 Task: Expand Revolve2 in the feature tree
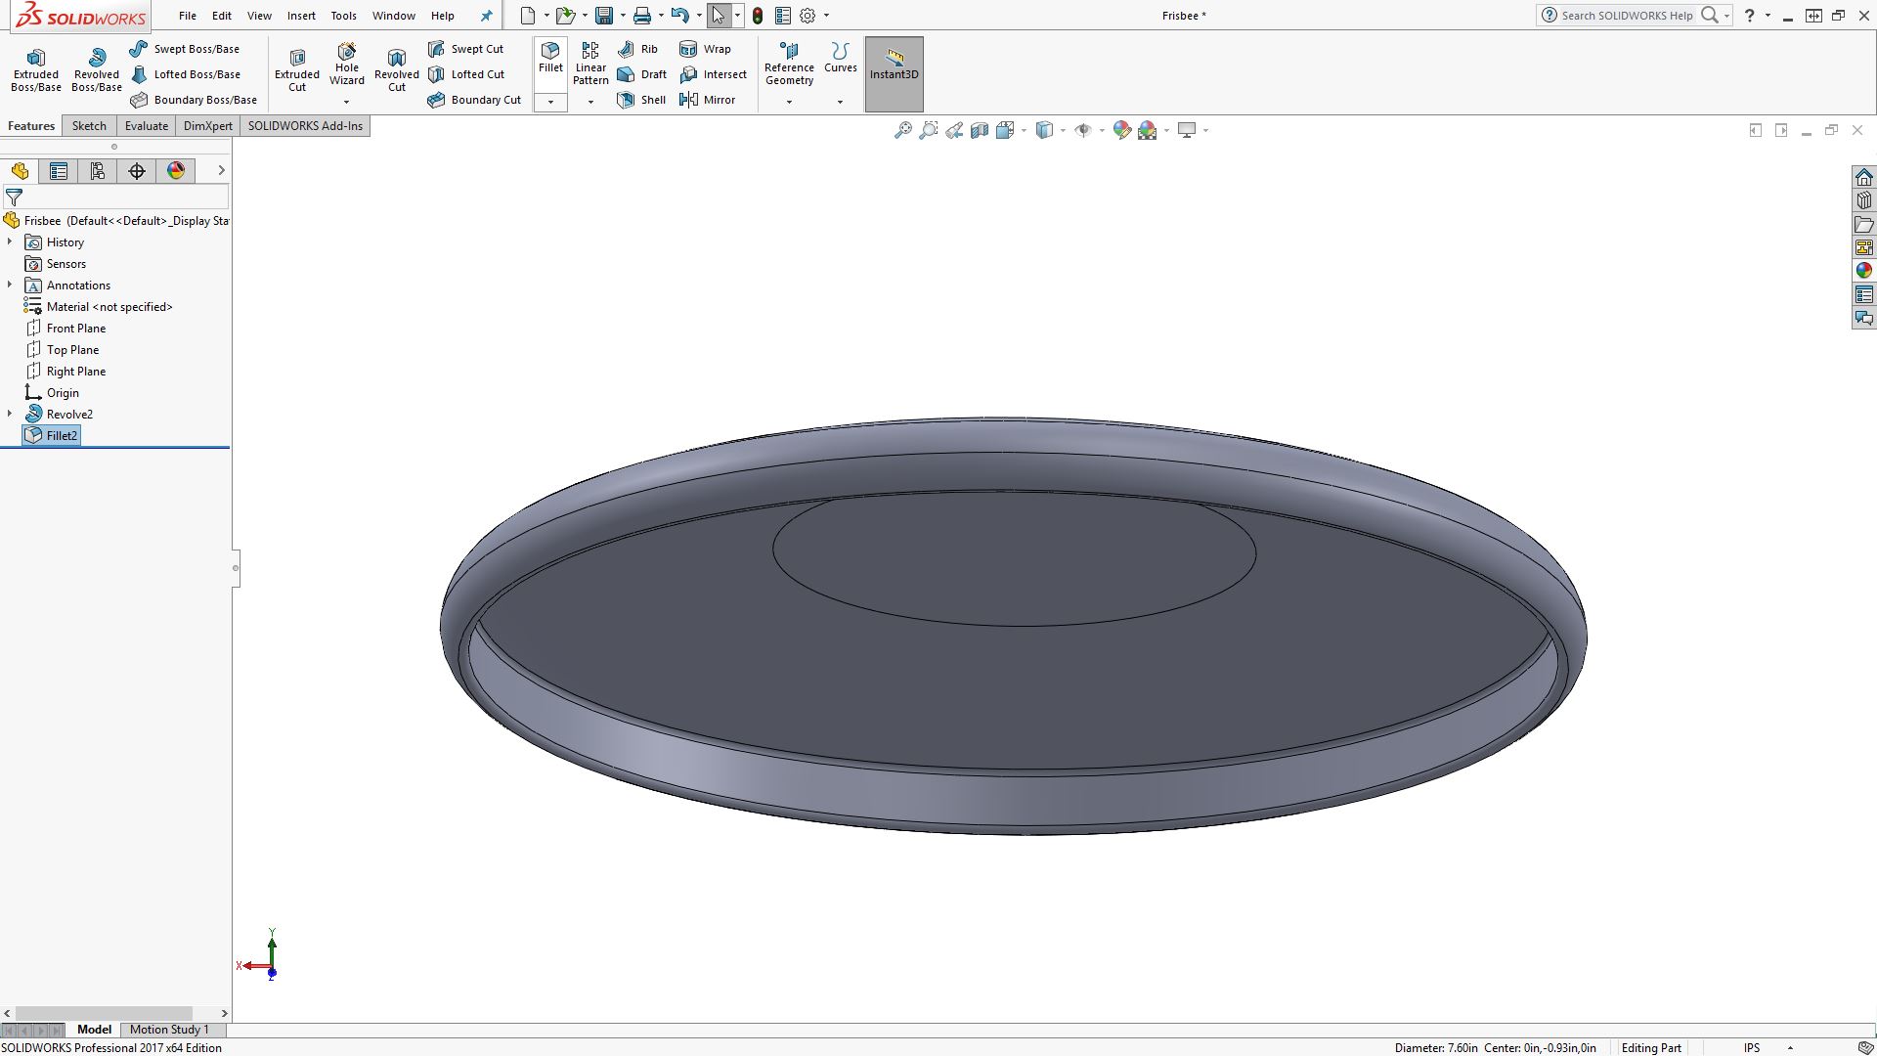[x=10, y=414]
